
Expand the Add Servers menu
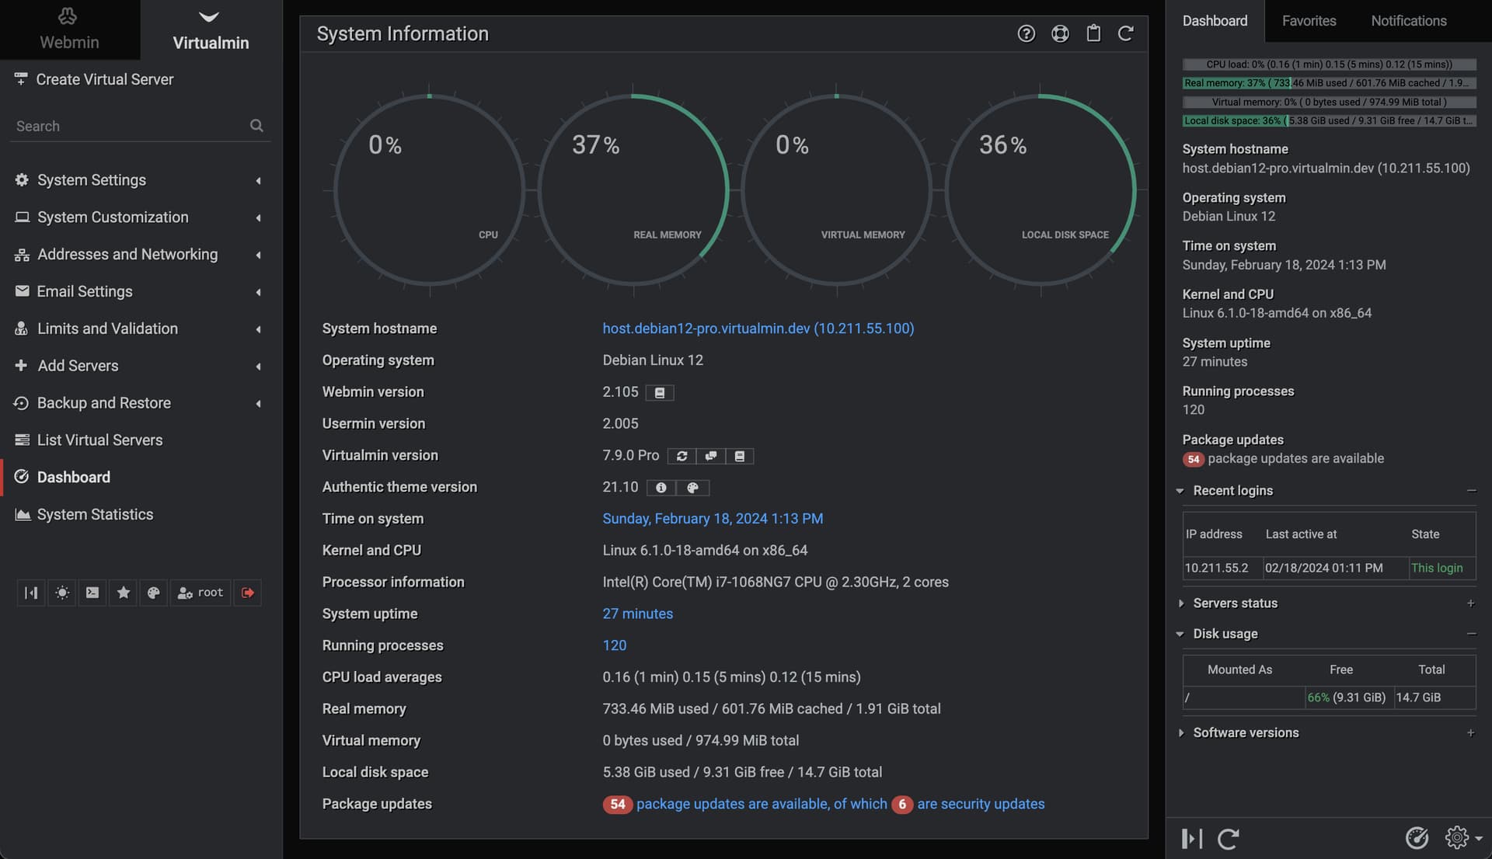tap(141, 366)
